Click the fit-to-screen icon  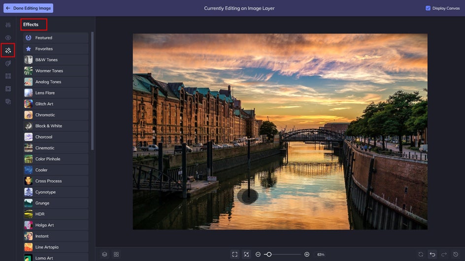pyautogui.click(x=234, y=254)
